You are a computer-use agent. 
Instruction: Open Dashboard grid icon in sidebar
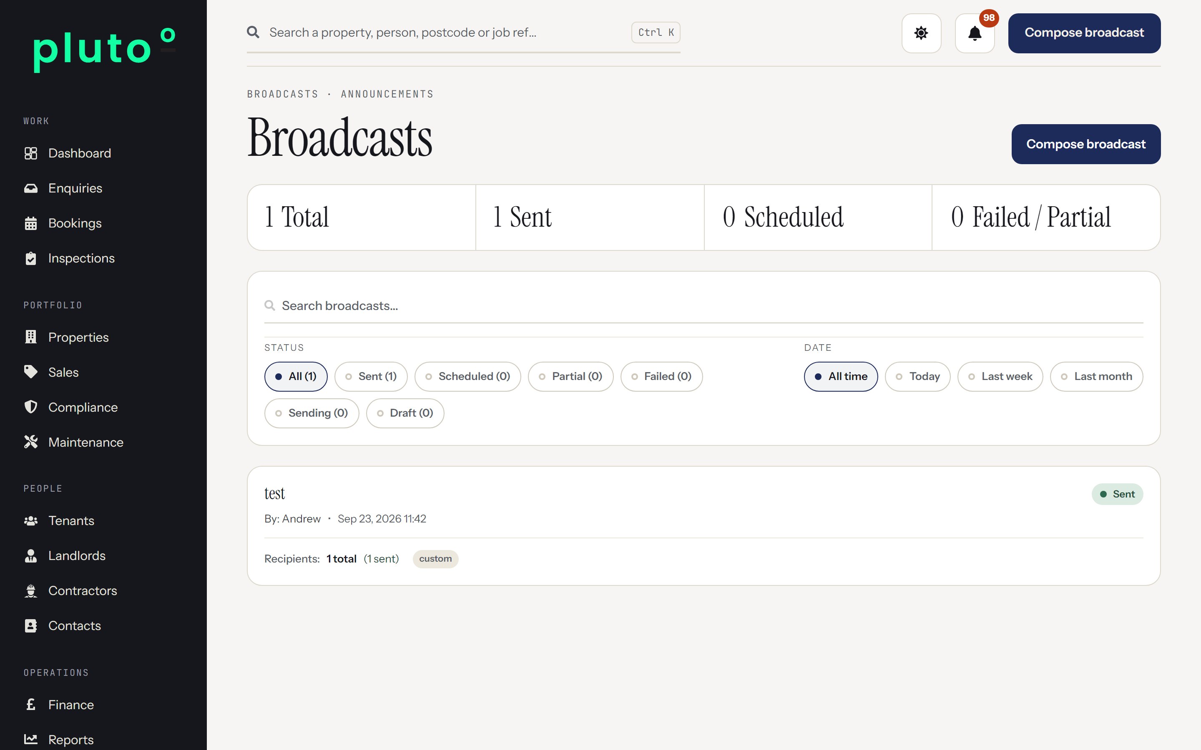(31, 153)
